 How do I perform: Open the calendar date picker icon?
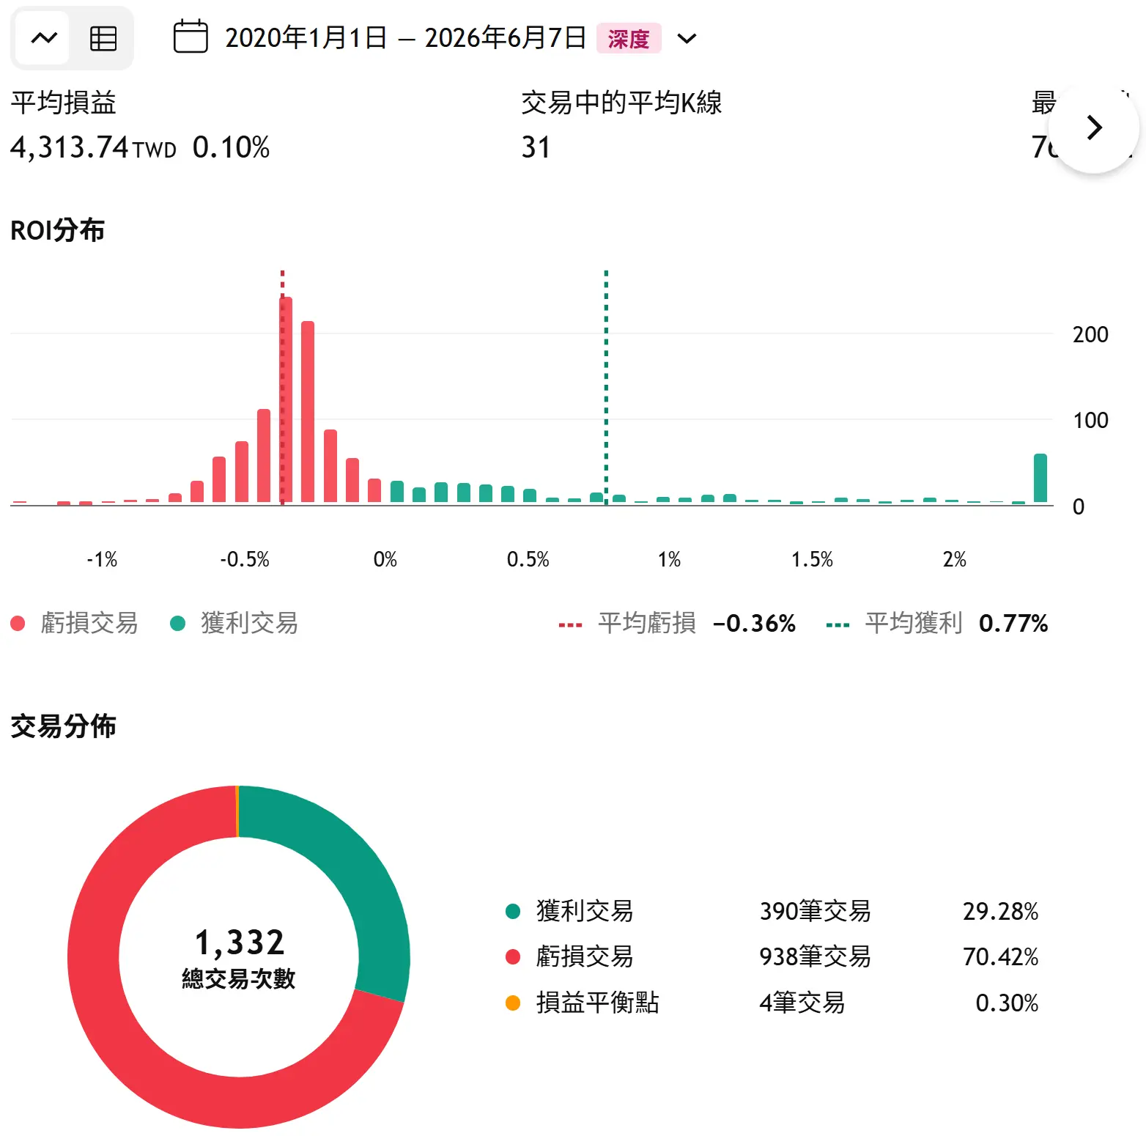tap(191, 37)
